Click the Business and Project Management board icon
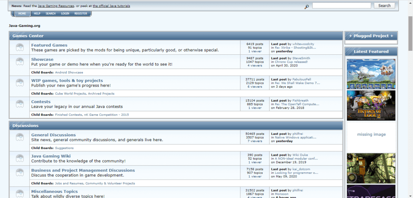 point(19,173)
